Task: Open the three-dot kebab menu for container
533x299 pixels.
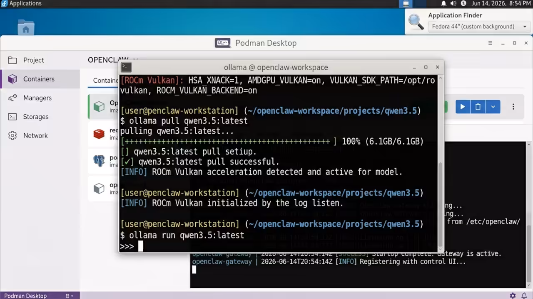Action: (513, 107)
